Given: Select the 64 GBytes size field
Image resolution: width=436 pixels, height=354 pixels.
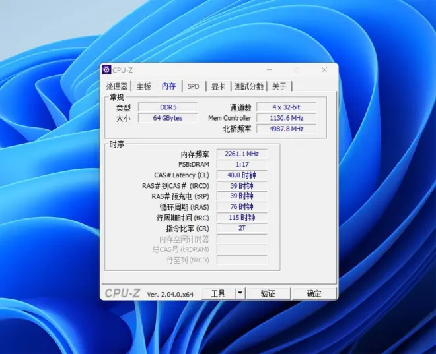Looking at the screenshot, I should coord(168,118).
